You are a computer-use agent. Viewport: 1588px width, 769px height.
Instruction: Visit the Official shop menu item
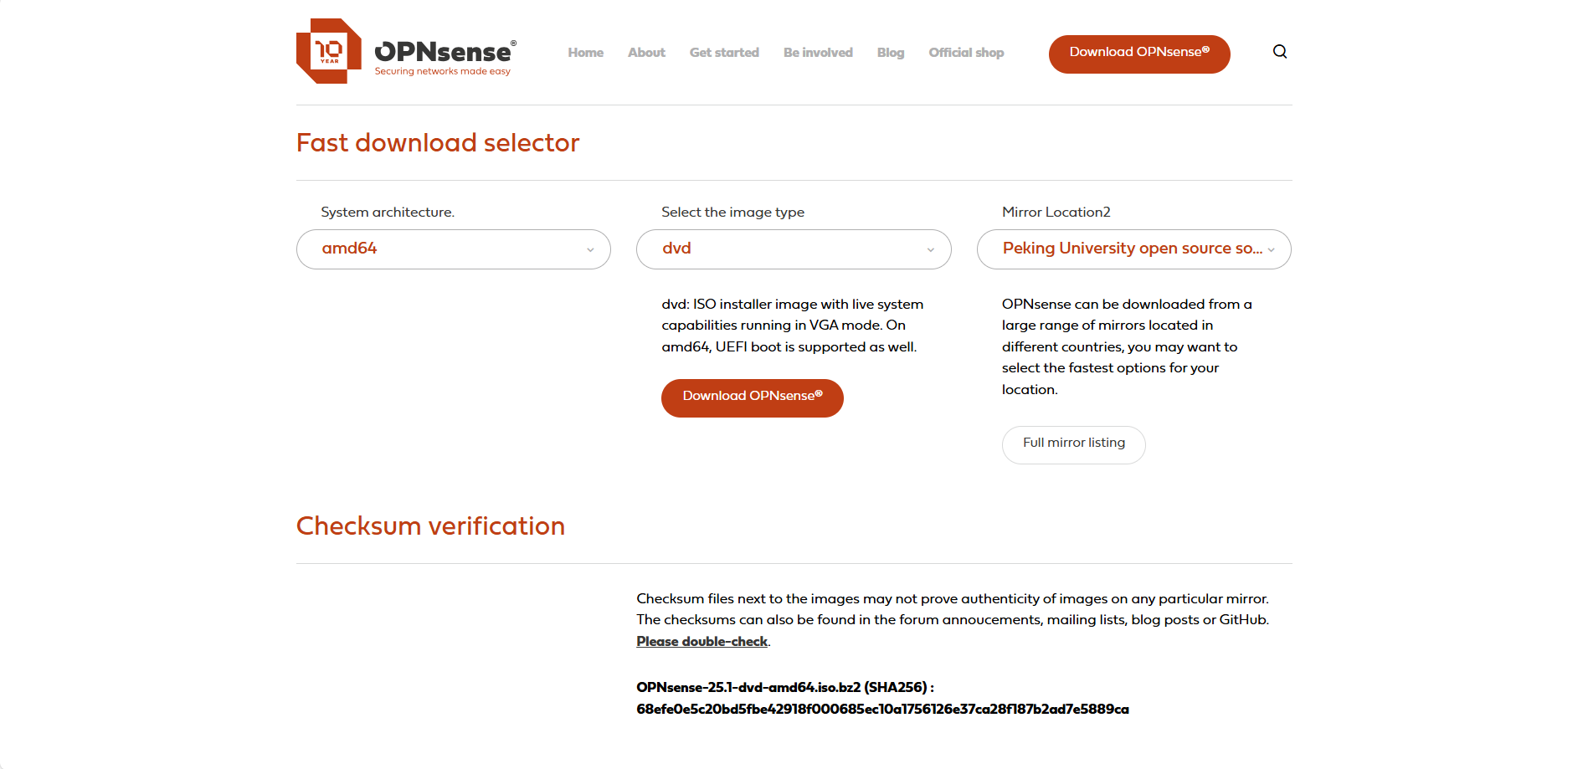[966, 53]
